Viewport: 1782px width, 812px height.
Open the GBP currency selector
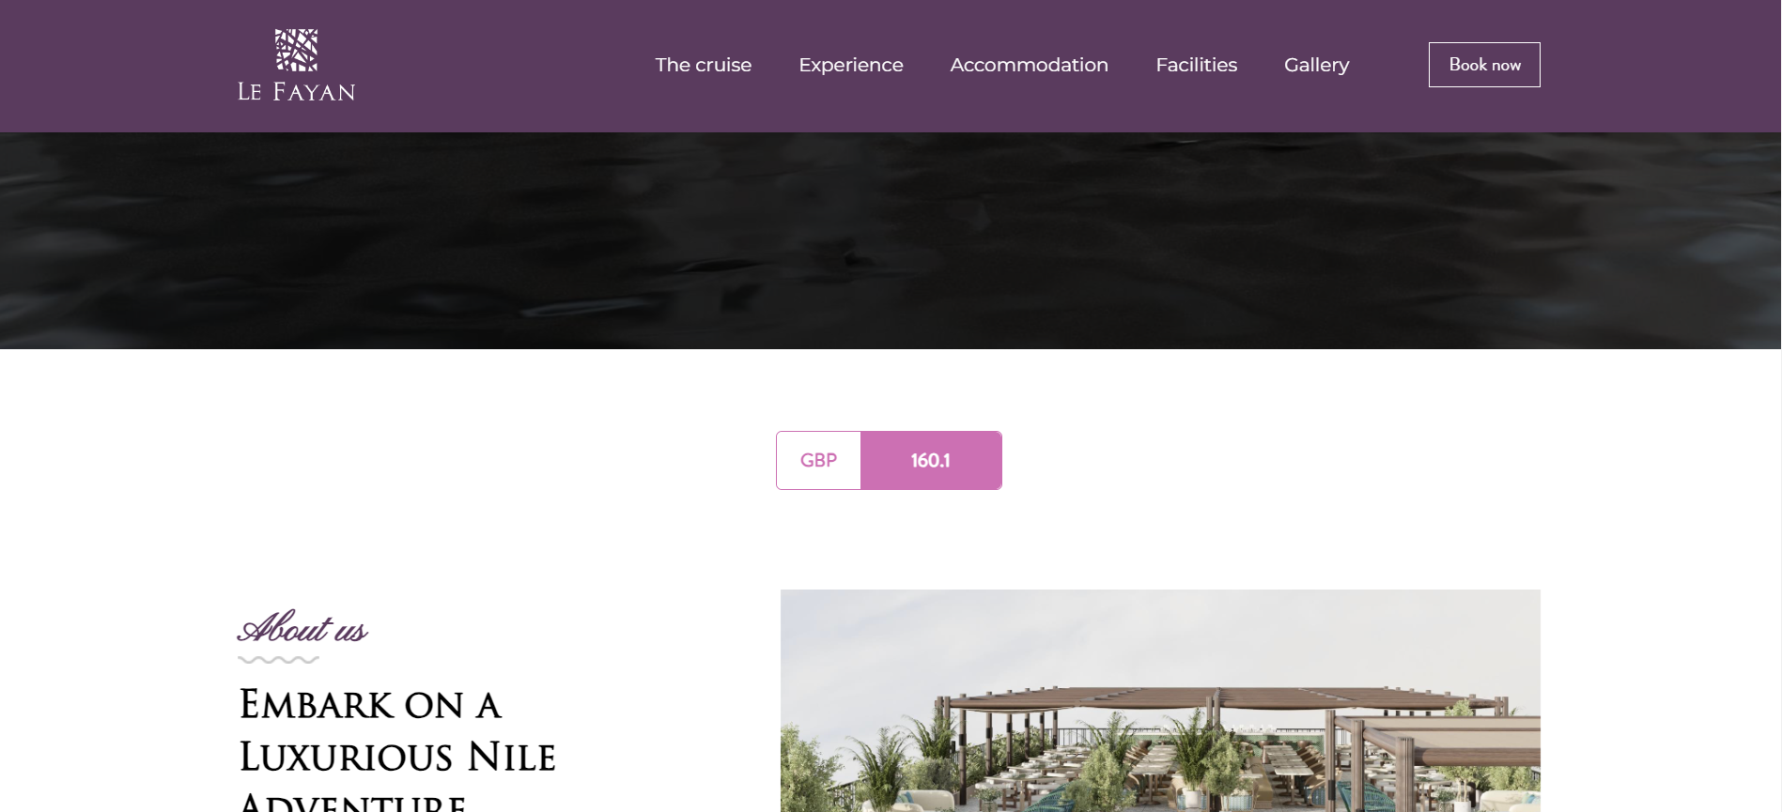pyautogui.click(x=818, y=460)
